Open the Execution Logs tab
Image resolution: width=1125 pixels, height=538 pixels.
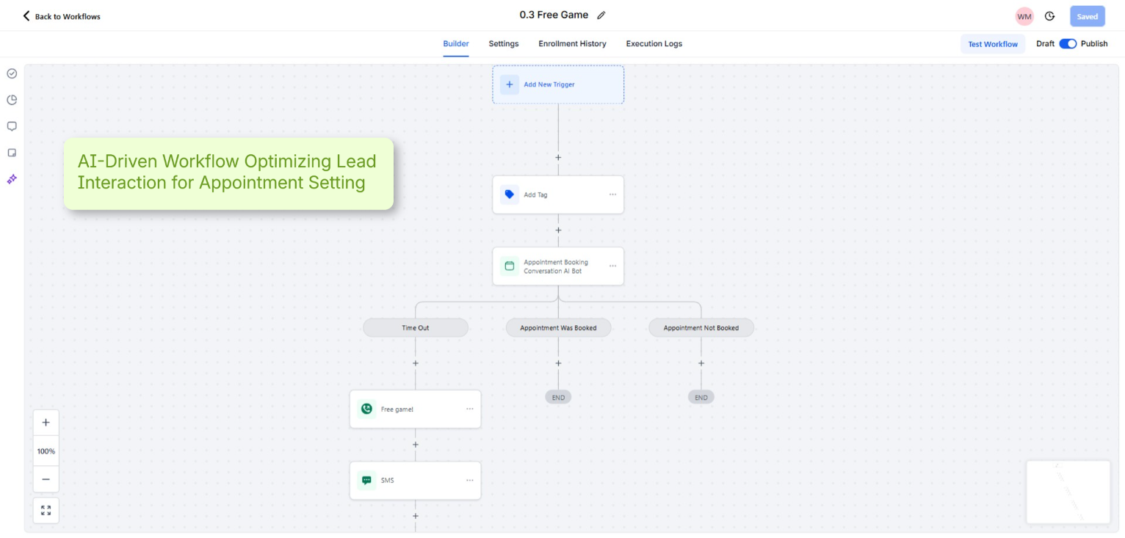click(x=654, y=44)
